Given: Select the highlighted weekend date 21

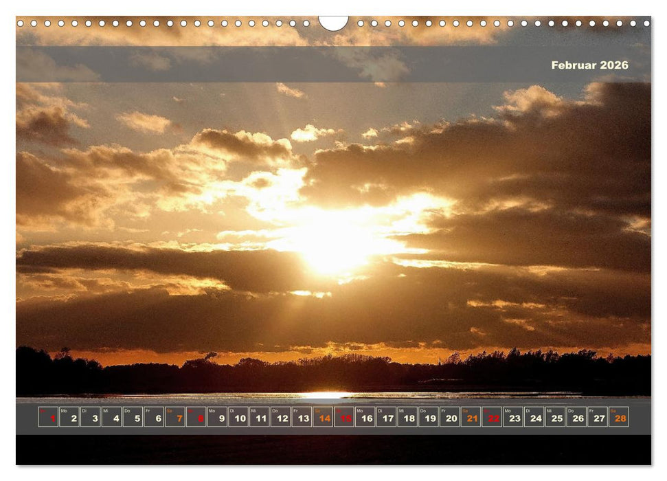Looking at the screenshot, I should (471, 416).
